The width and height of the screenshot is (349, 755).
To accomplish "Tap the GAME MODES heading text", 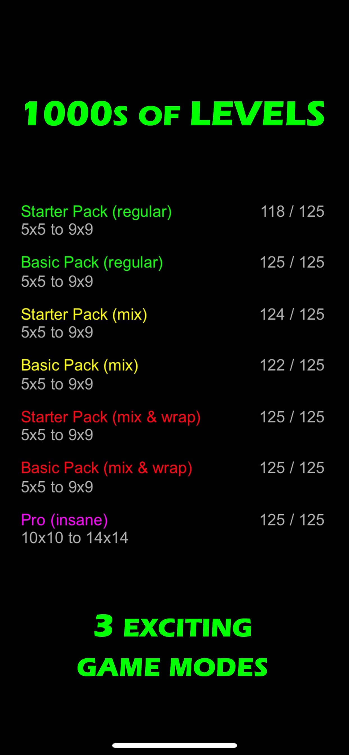I will coord(173,667).
